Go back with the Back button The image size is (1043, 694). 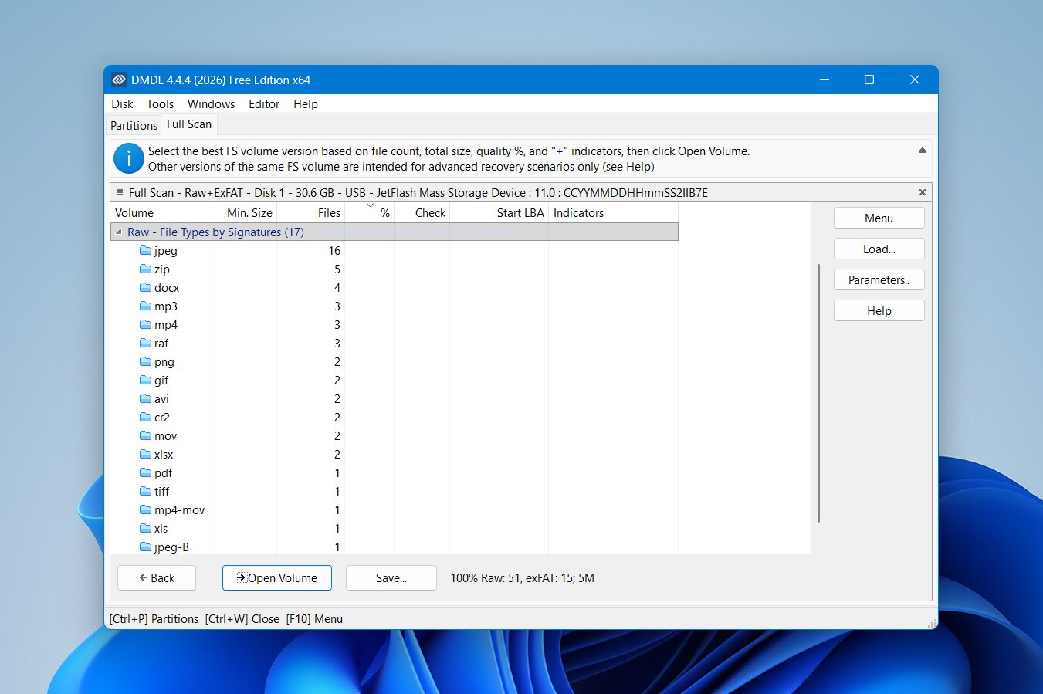click(157, 577)
